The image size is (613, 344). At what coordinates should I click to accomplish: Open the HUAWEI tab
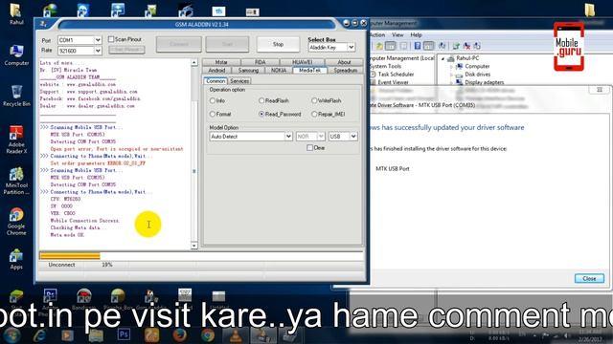[x=303, y=62]
